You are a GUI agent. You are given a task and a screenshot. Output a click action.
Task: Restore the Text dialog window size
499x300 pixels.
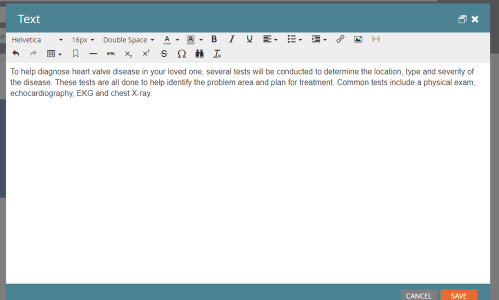coord(462,19)
